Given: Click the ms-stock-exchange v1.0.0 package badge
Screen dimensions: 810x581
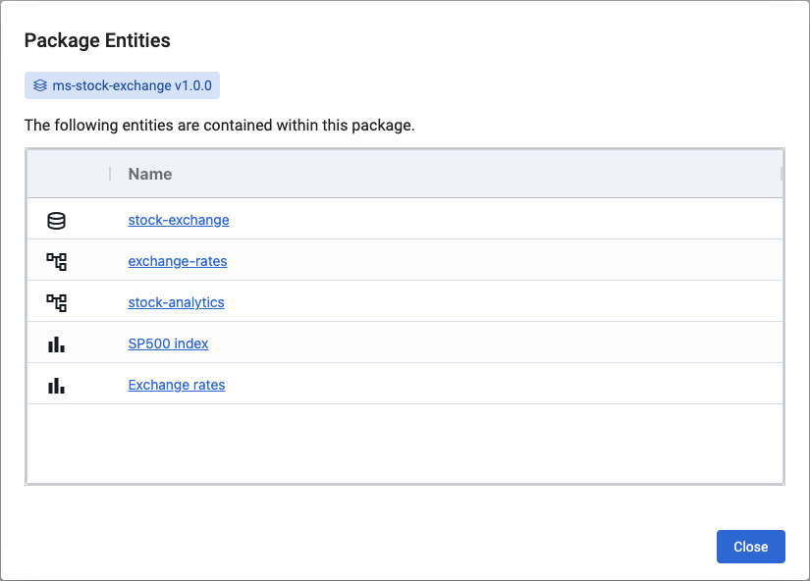Looking at the screenshot, I should (122, 85).
